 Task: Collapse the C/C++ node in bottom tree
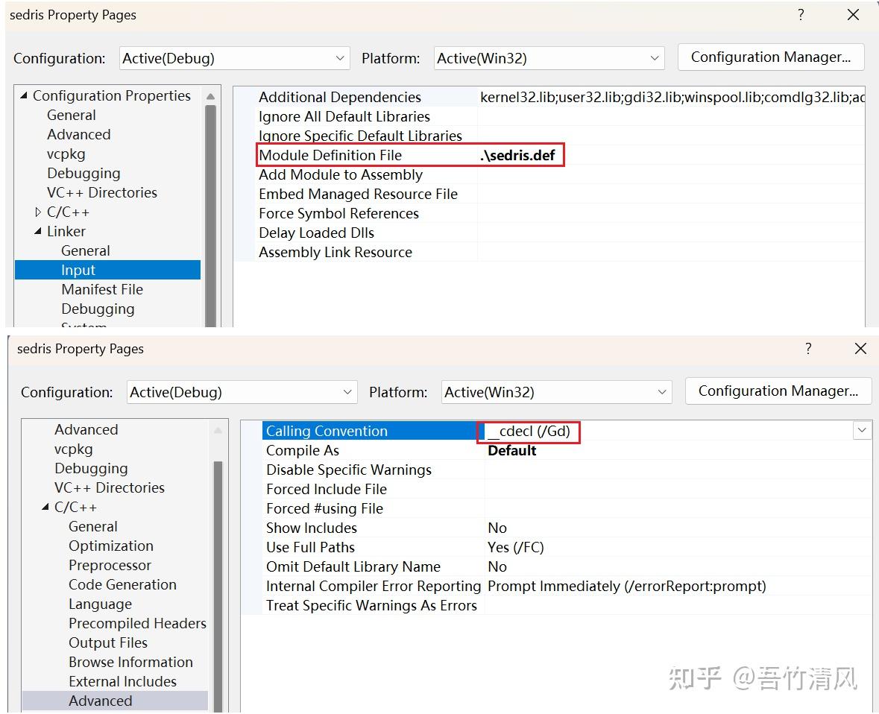coord(45,508)
